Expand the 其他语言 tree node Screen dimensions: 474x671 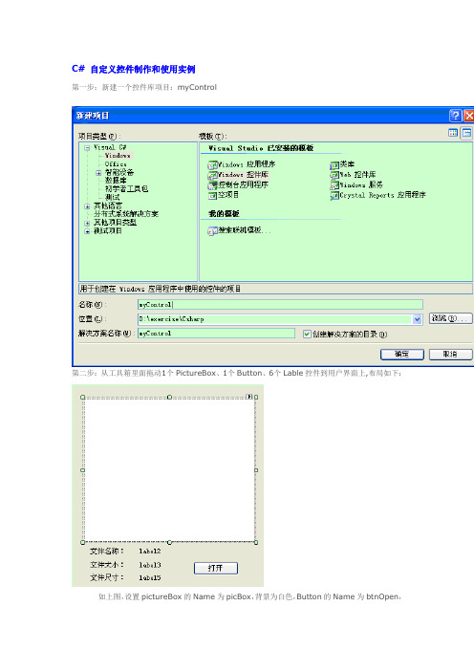click(87, 206)
